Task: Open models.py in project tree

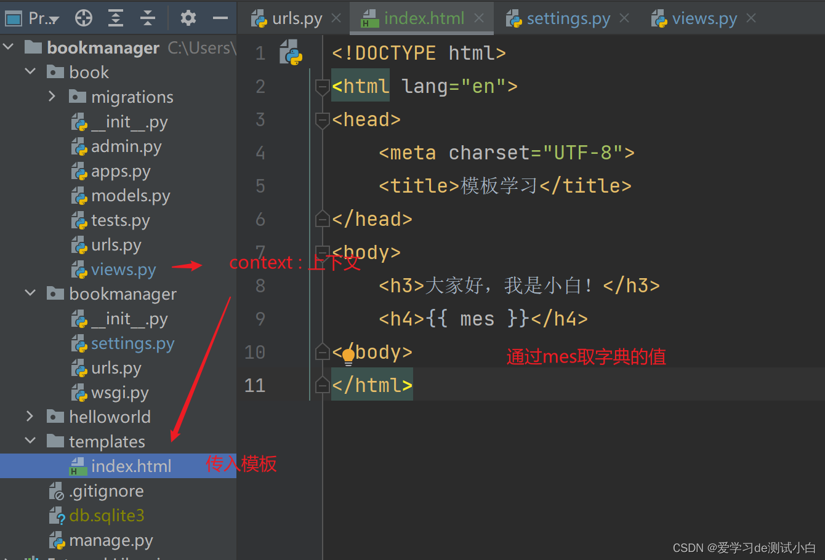Action: click(131, 196)
